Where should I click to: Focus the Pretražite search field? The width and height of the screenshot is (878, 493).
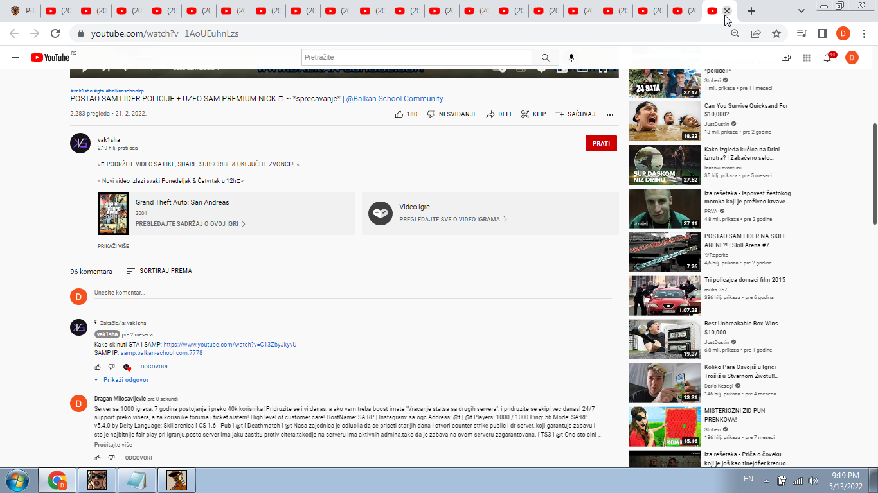point(417,58)
